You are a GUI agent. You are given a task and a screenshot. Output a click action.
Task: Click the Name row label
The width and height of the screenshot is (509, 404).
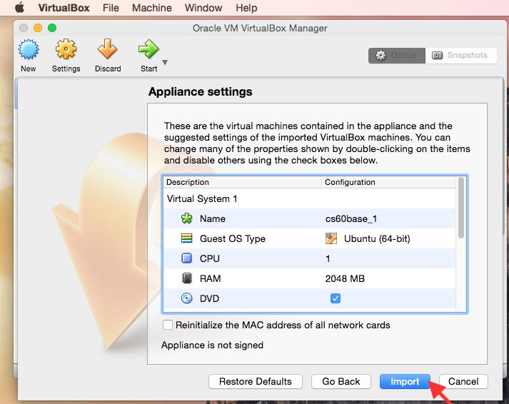click(x=213, y=218)
